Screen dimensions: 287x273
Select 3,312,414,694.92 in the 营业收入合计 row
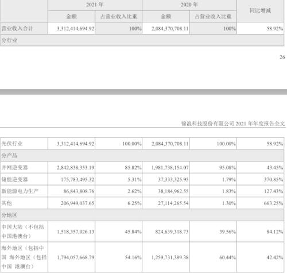coord(75,29)
